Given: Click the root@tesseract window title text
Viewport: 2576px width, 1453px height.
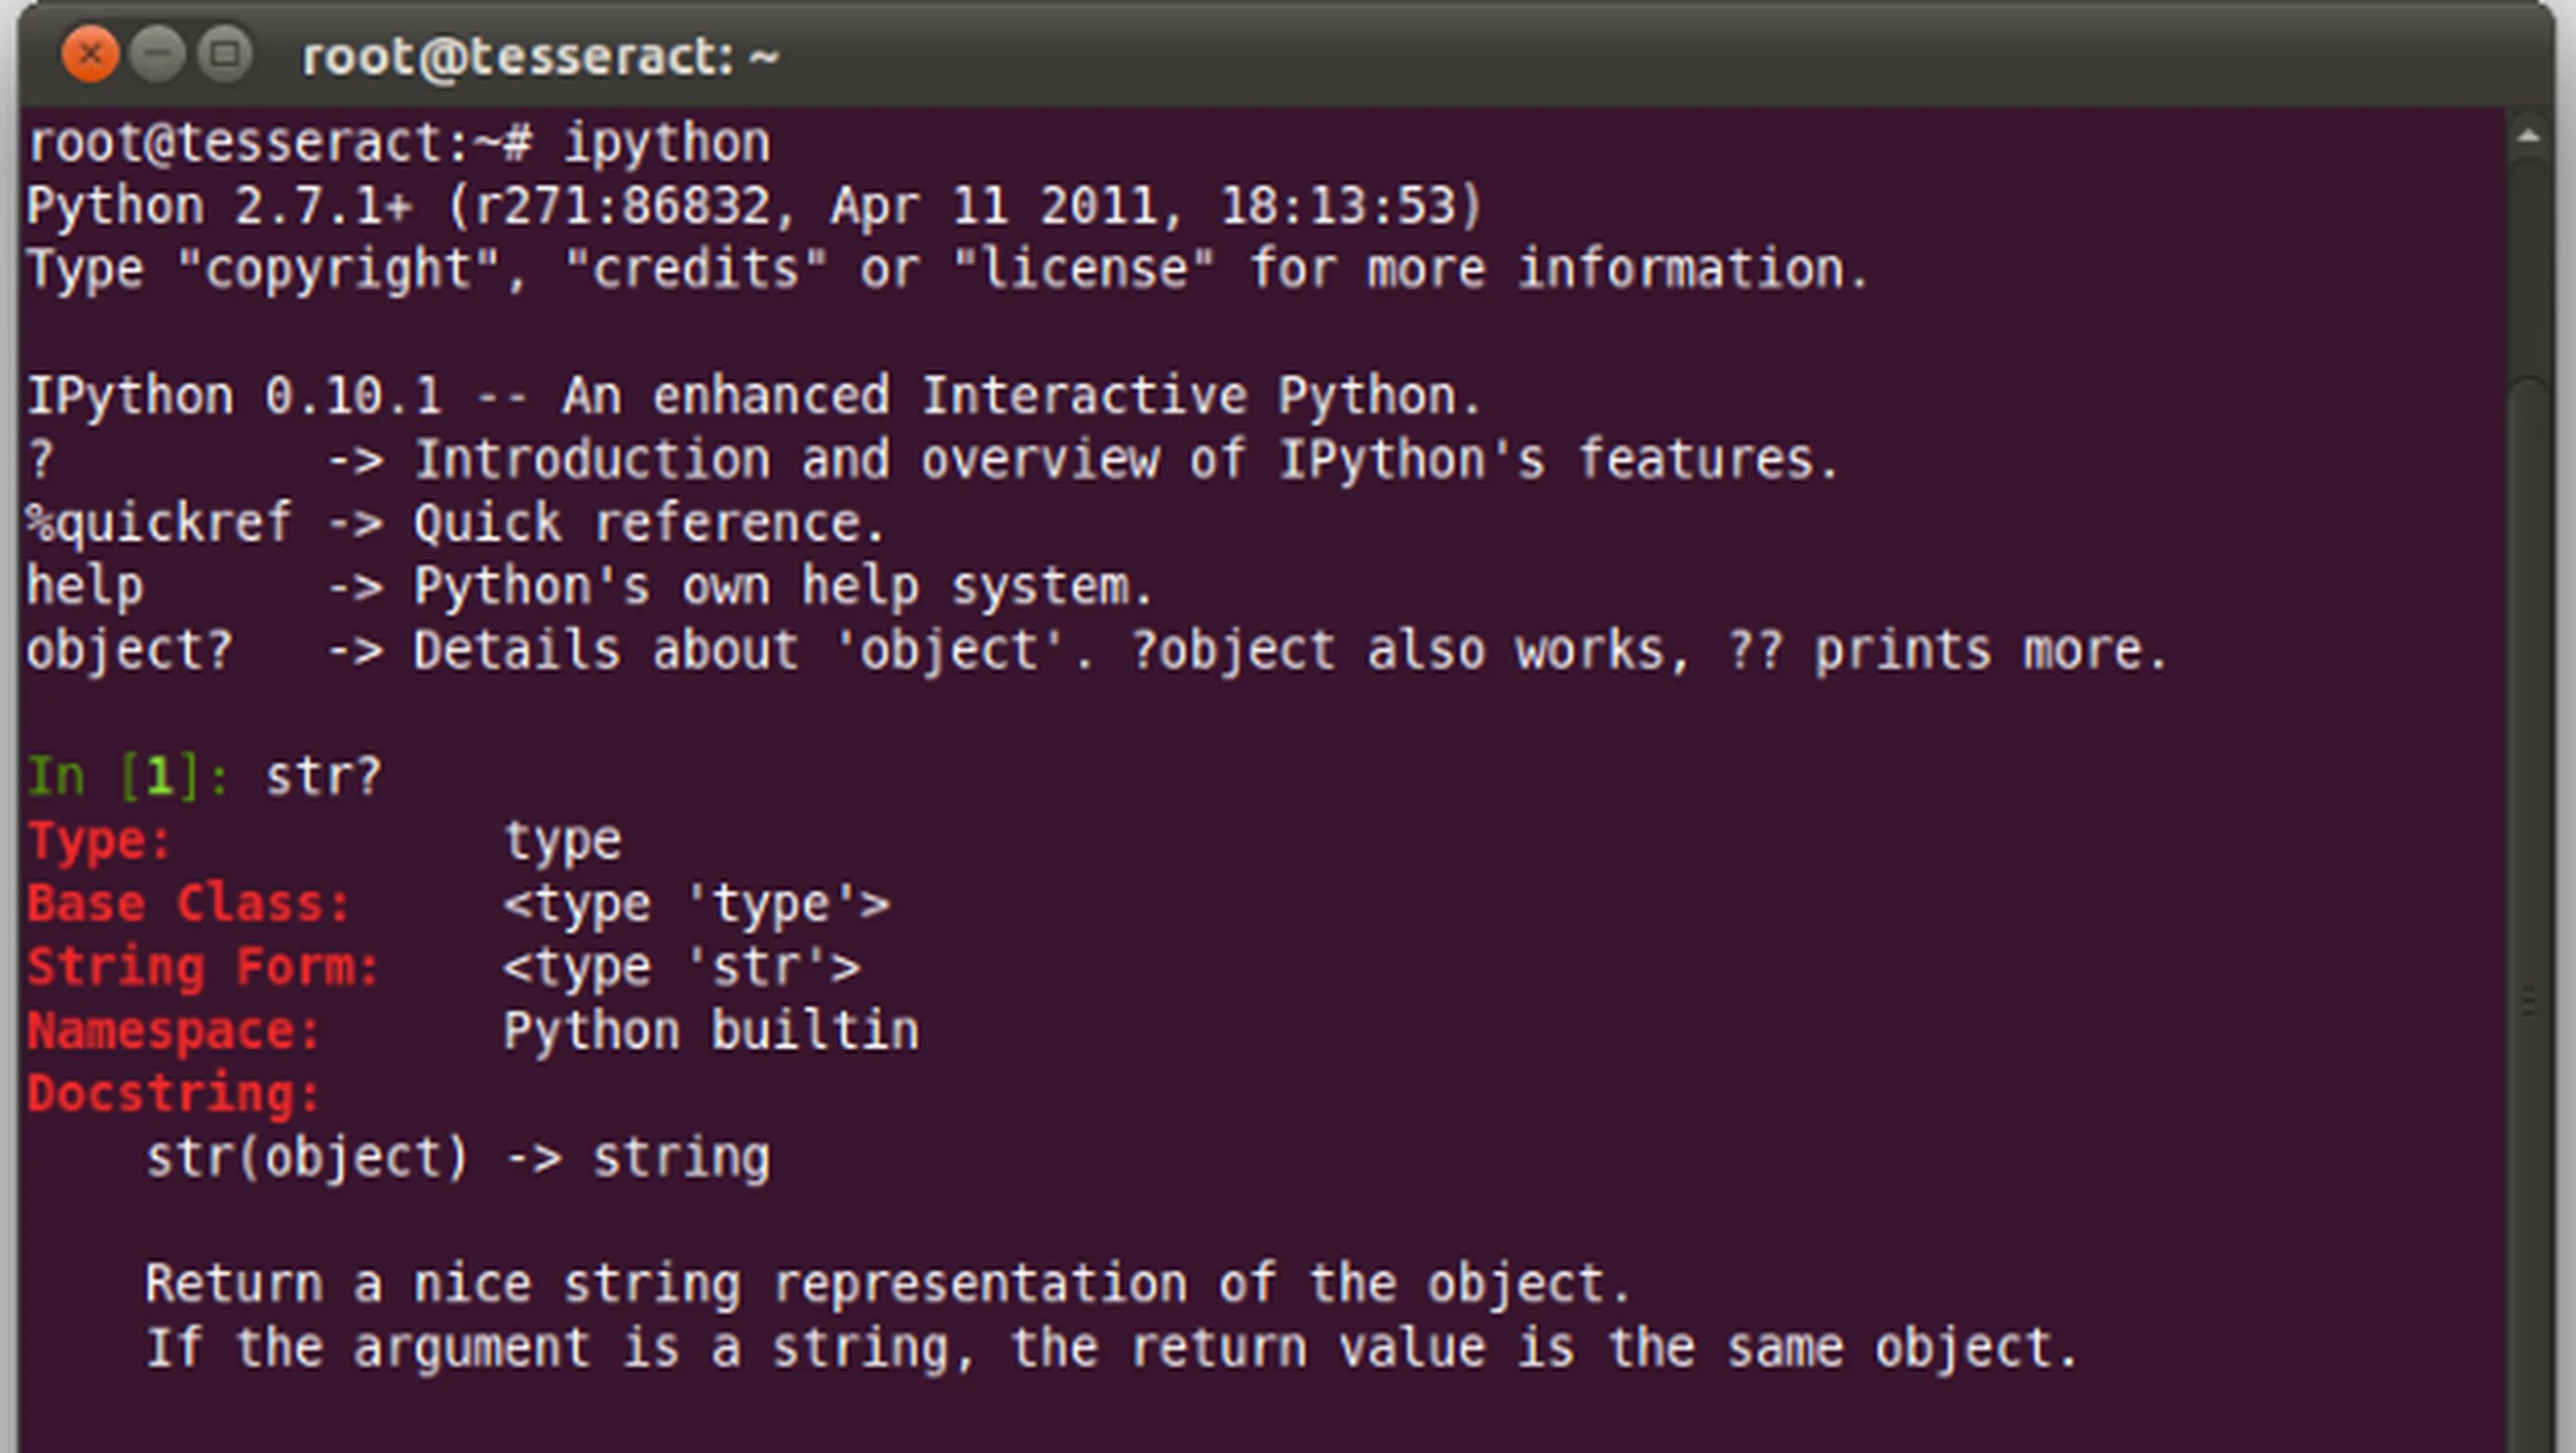Looking at the screenshot, I should [x=540, y=57].
